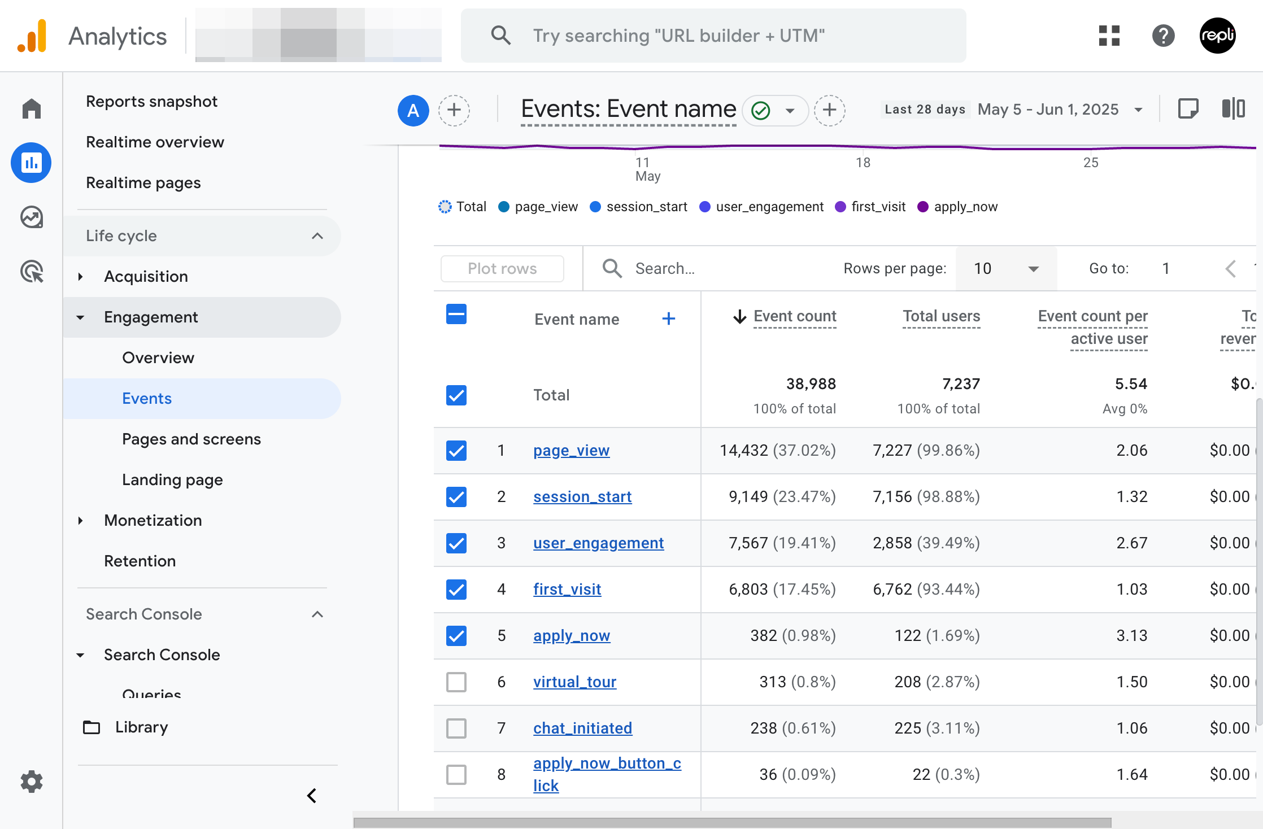1263x829 pixels.
Task: Collapse the navigation panel with the left arrow
Action: pyautogui.click(x=312, y=796)
